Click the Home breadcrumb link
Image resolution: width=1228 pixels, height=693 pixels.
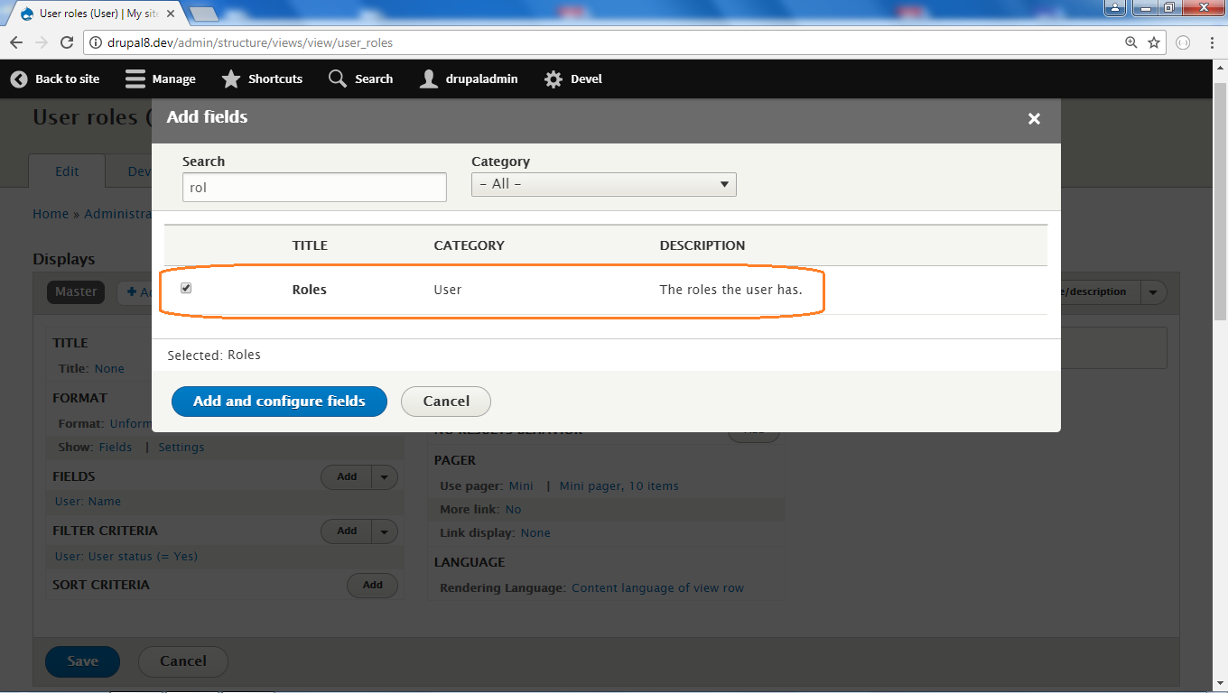51,214
